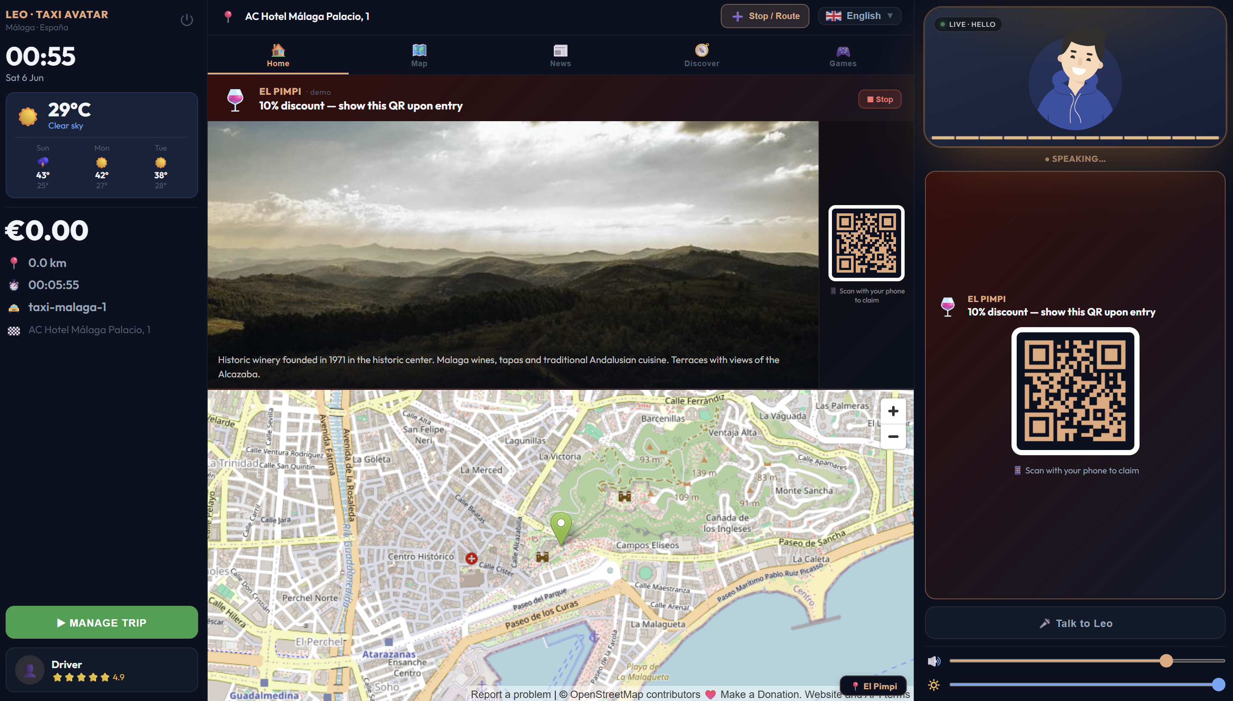
Task: Click the wine glass icon in El Pimpi banner
Action: 235,99
